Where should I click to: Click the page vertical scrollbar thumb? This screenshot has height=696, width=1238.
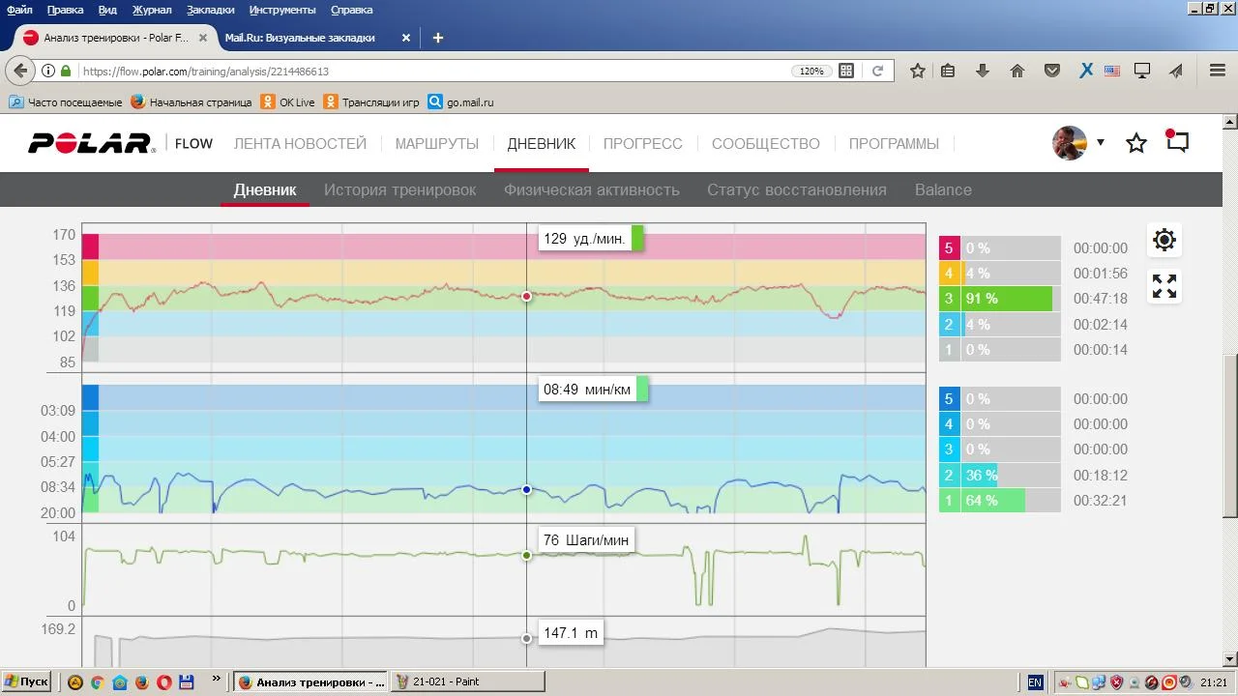click(1230, 436)
